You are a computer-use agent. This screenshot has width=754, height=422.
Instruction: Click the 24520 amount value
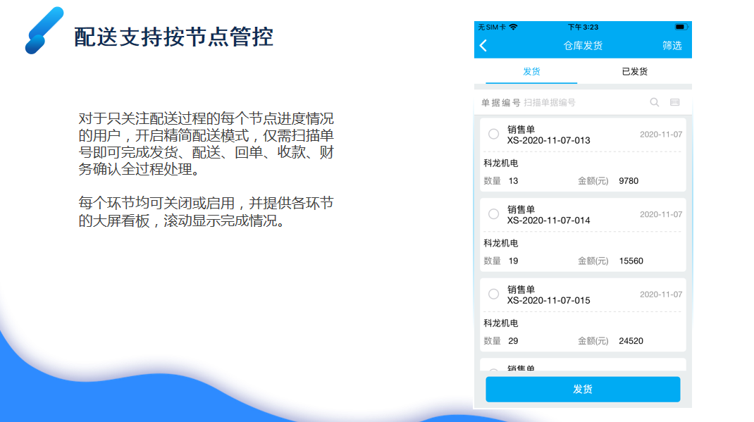point(631,341)
